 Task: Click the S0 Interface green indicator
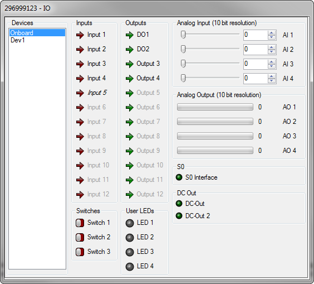(179, 177)
